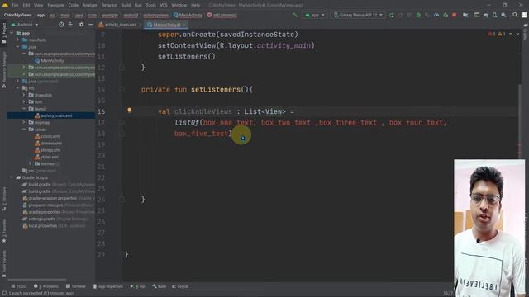Click the Search Everywhere magnifier icon
This screenshot has width=529, height=297.
click(x=515, y=15)
